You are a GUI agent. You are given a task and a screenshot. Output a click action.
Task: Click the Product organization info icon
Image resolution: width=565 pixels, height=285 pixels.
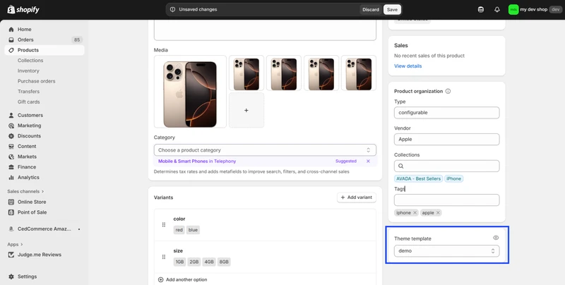(448, 92)
